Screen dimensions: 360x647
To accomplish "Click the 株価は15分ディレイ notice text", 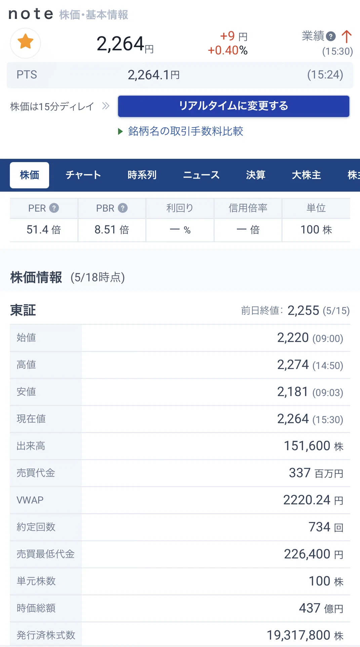I will pyautogui.click(x=52, y=106).
